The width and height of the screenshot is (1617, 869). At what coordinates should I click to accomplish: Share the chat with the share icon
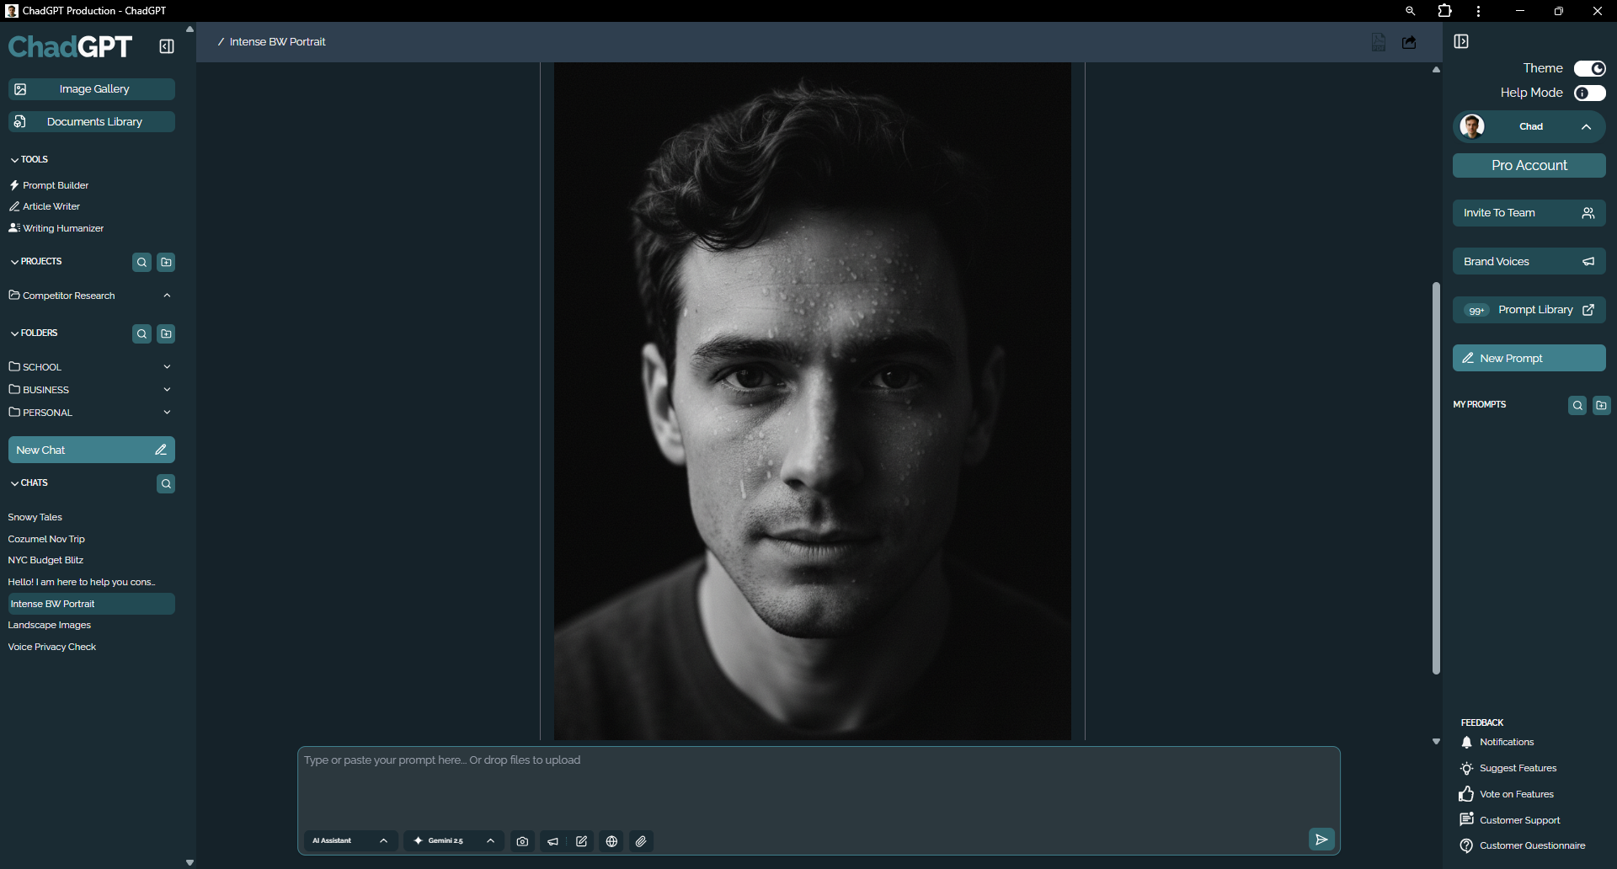1409,41
